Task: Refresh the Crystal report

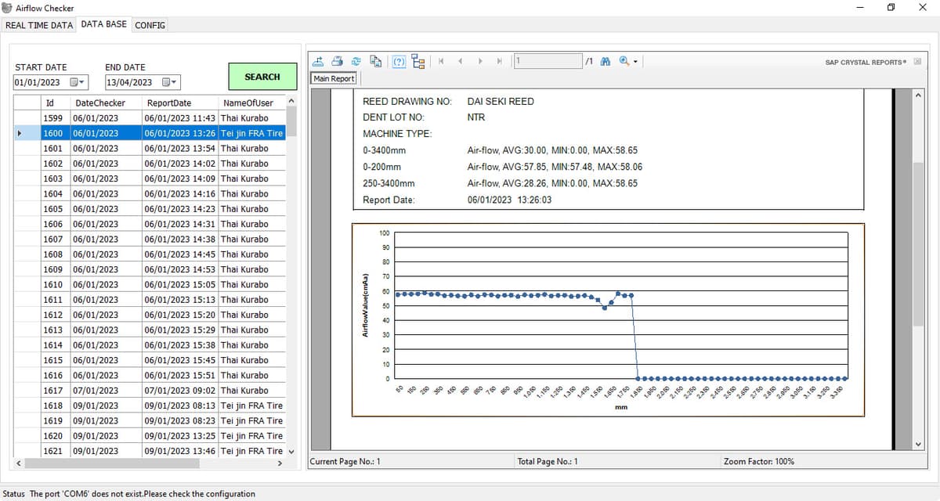Action: point(356,61)
